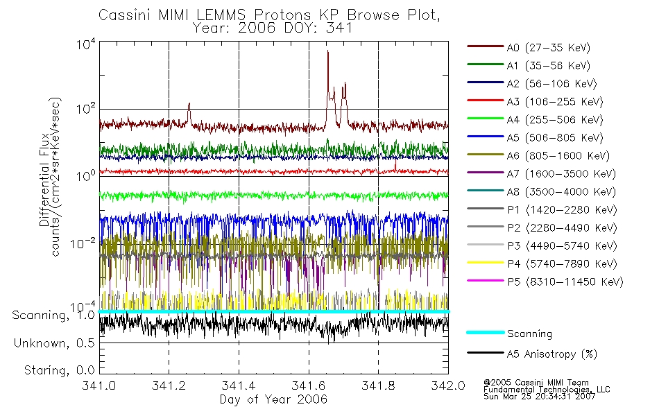Click the 341.2 x-axis tick label
The image size is (659, 416).
[x=169, y=385]
